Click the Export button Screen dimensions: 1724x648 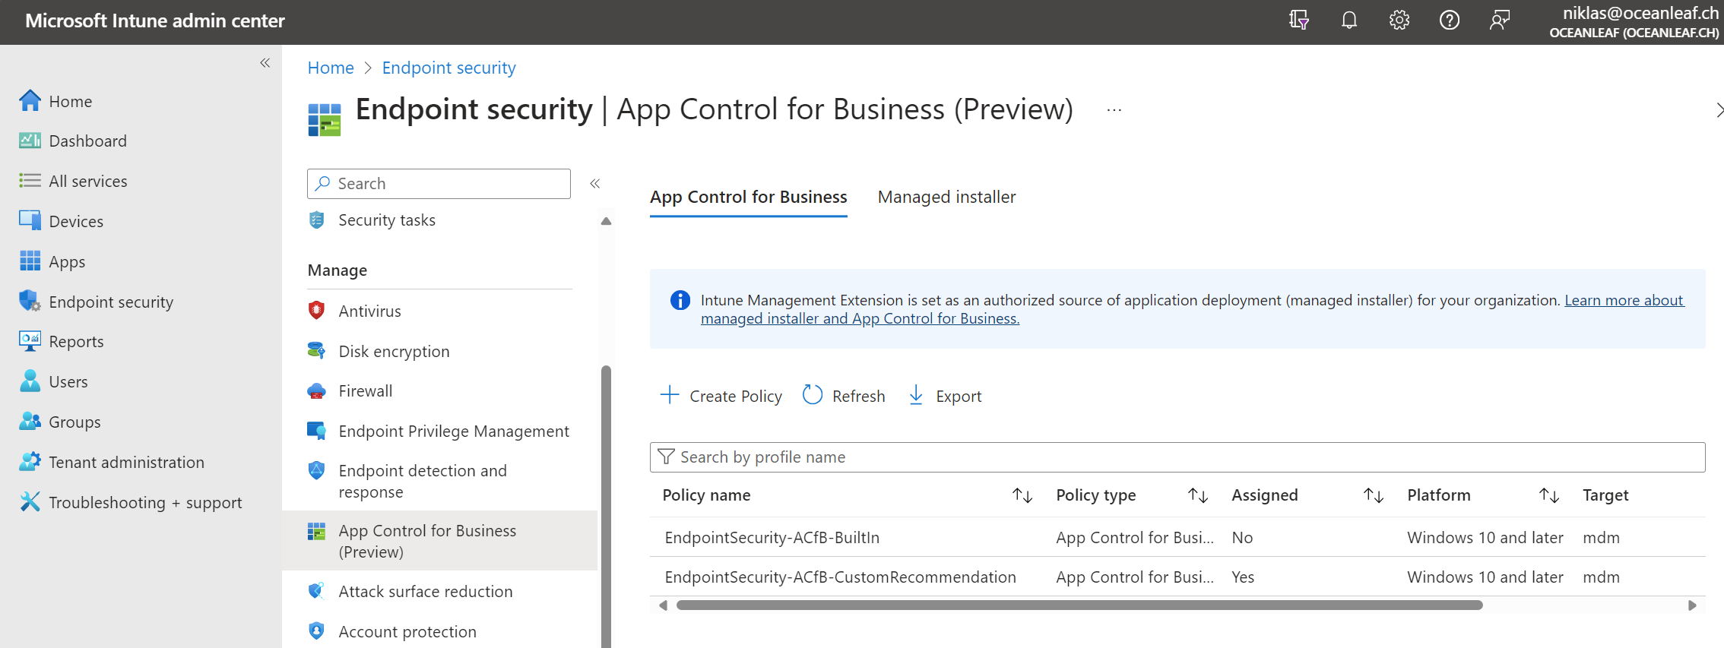tap(945, 396)
